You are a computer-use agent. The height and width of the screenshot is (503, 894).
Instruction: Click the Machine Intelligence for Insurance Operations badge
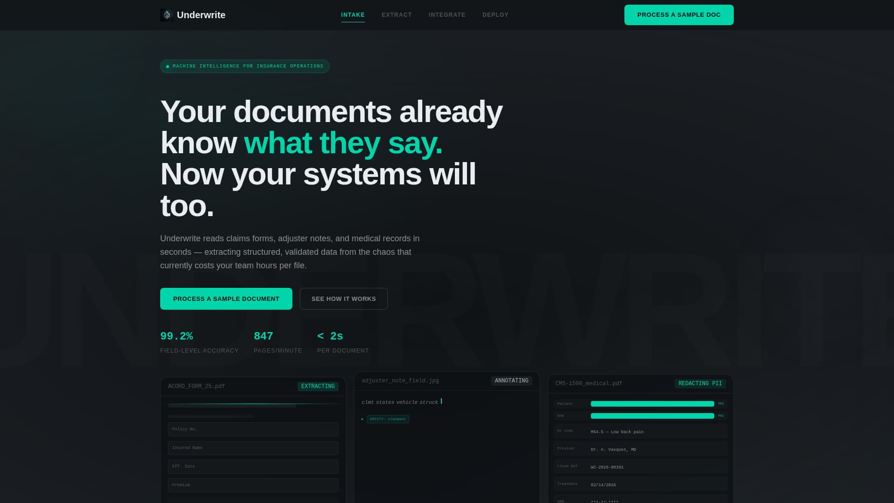(x=245, y=66)
